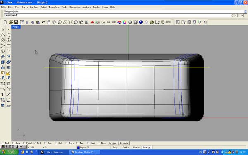Click the Undo arrow icon
Image resolution: width=248 pixels, height=155 pixels.
click(43, 22)
